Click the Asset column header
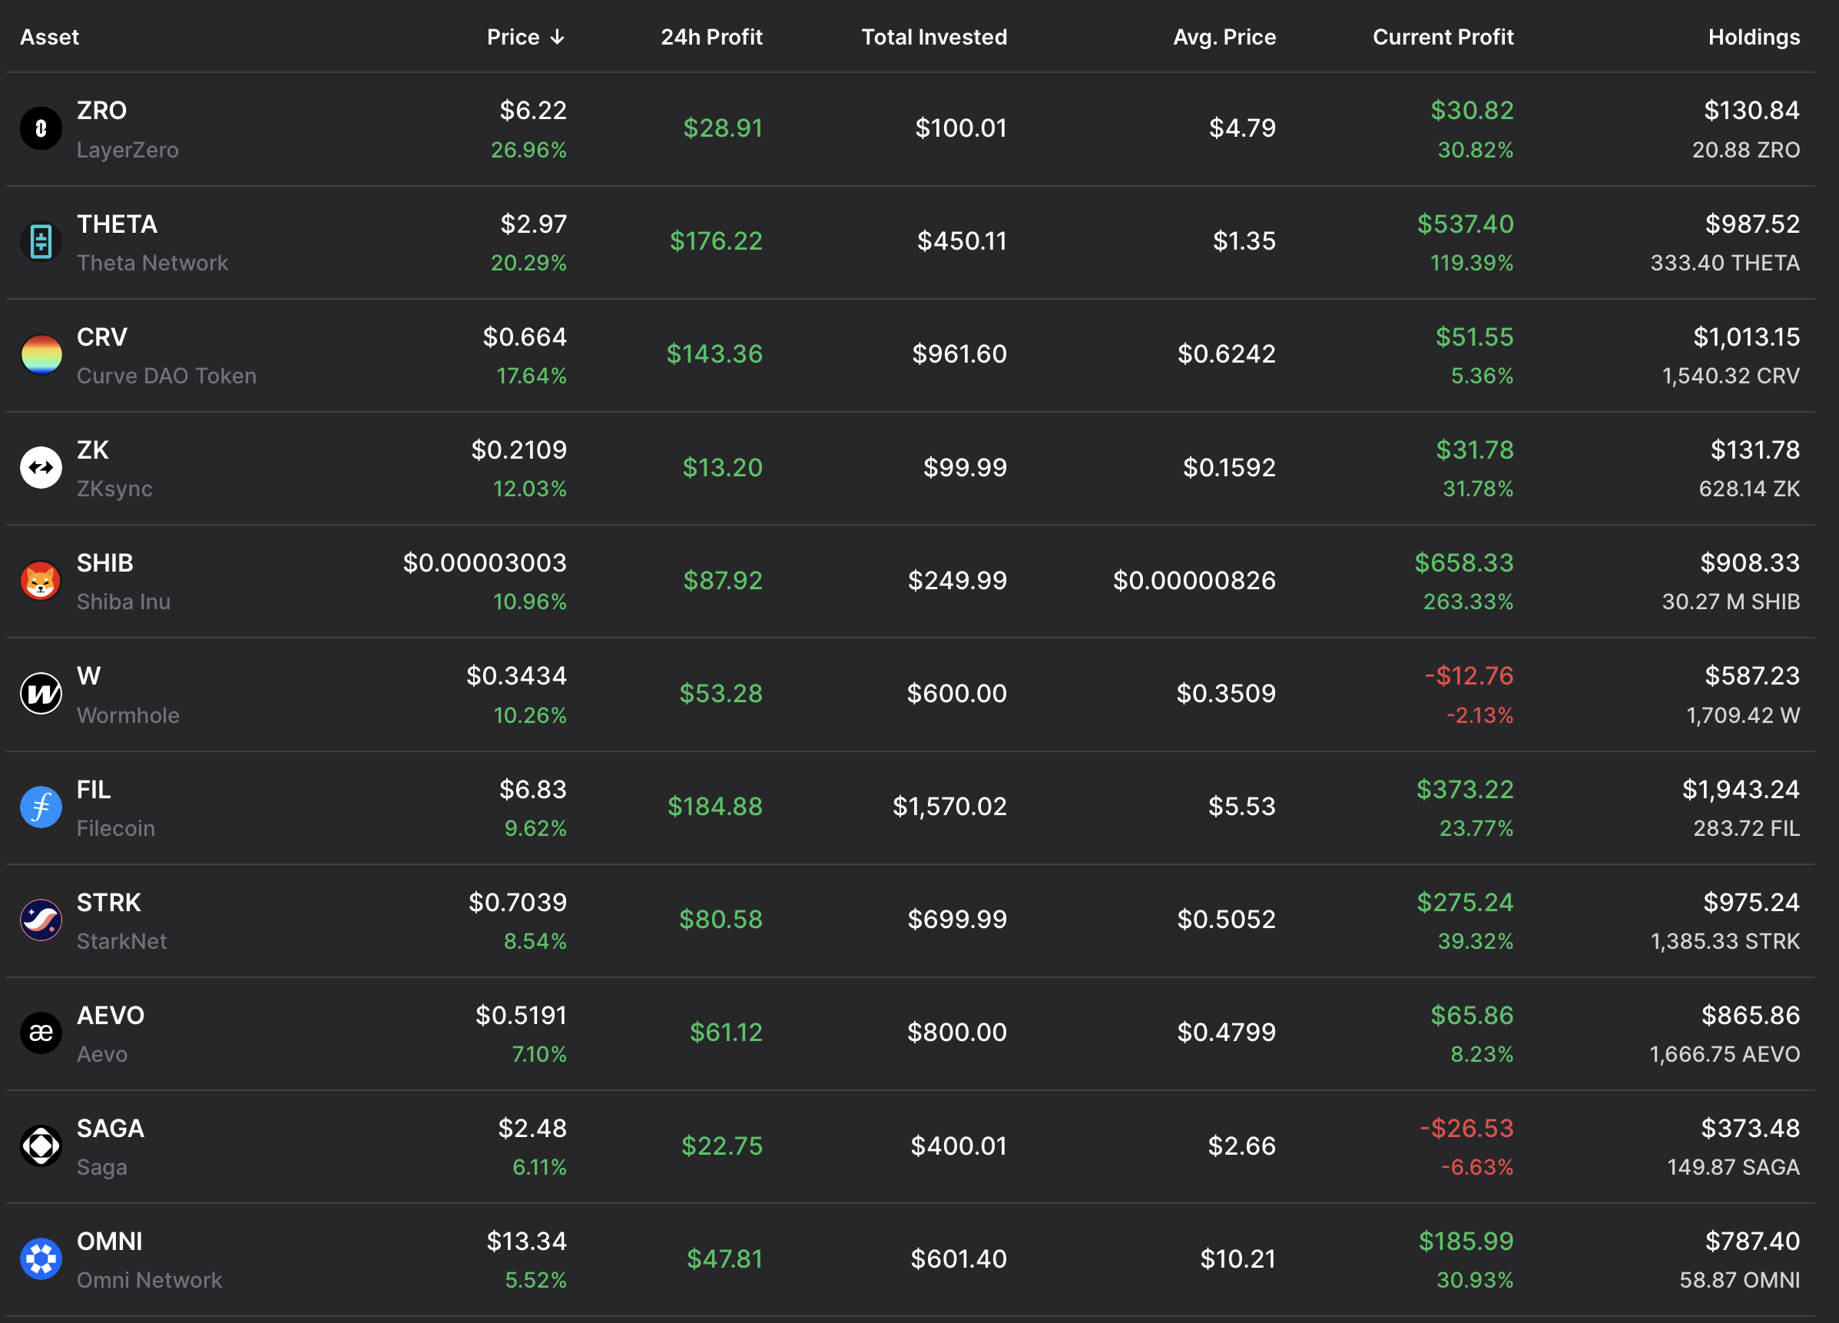The width and height of the screenshot is (1839, 1323). (x=49, y=38)
